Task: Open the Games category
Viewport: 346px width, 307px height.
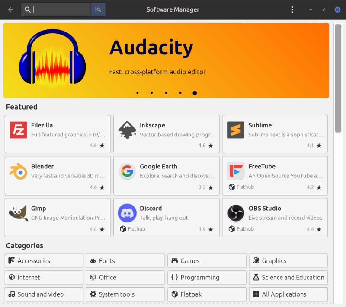Action: click(x=207, y=261)
